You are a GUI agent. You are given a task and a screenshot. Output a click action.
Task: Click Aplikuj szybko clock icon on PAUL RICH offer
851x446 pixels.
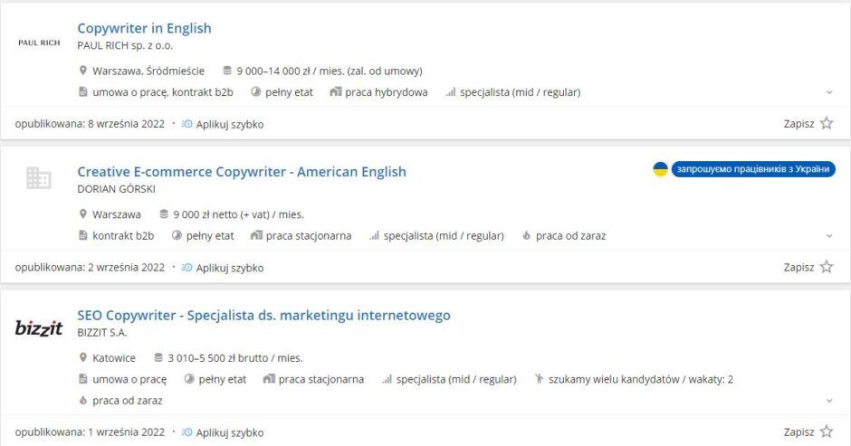186,124
